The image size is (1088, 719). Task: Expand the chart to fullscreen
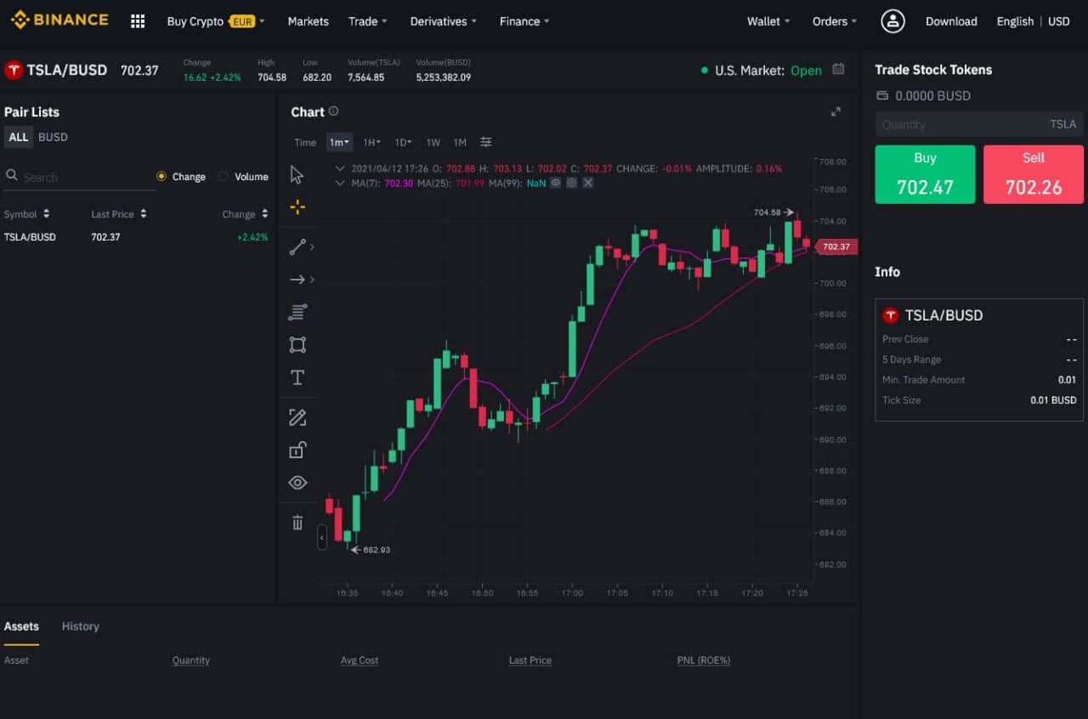coord(836,111)
